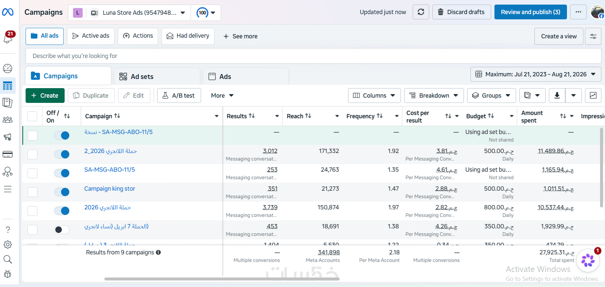Open the view filter settings sliders icon
This screenshot has height=287, width=605.
point(593,36)
